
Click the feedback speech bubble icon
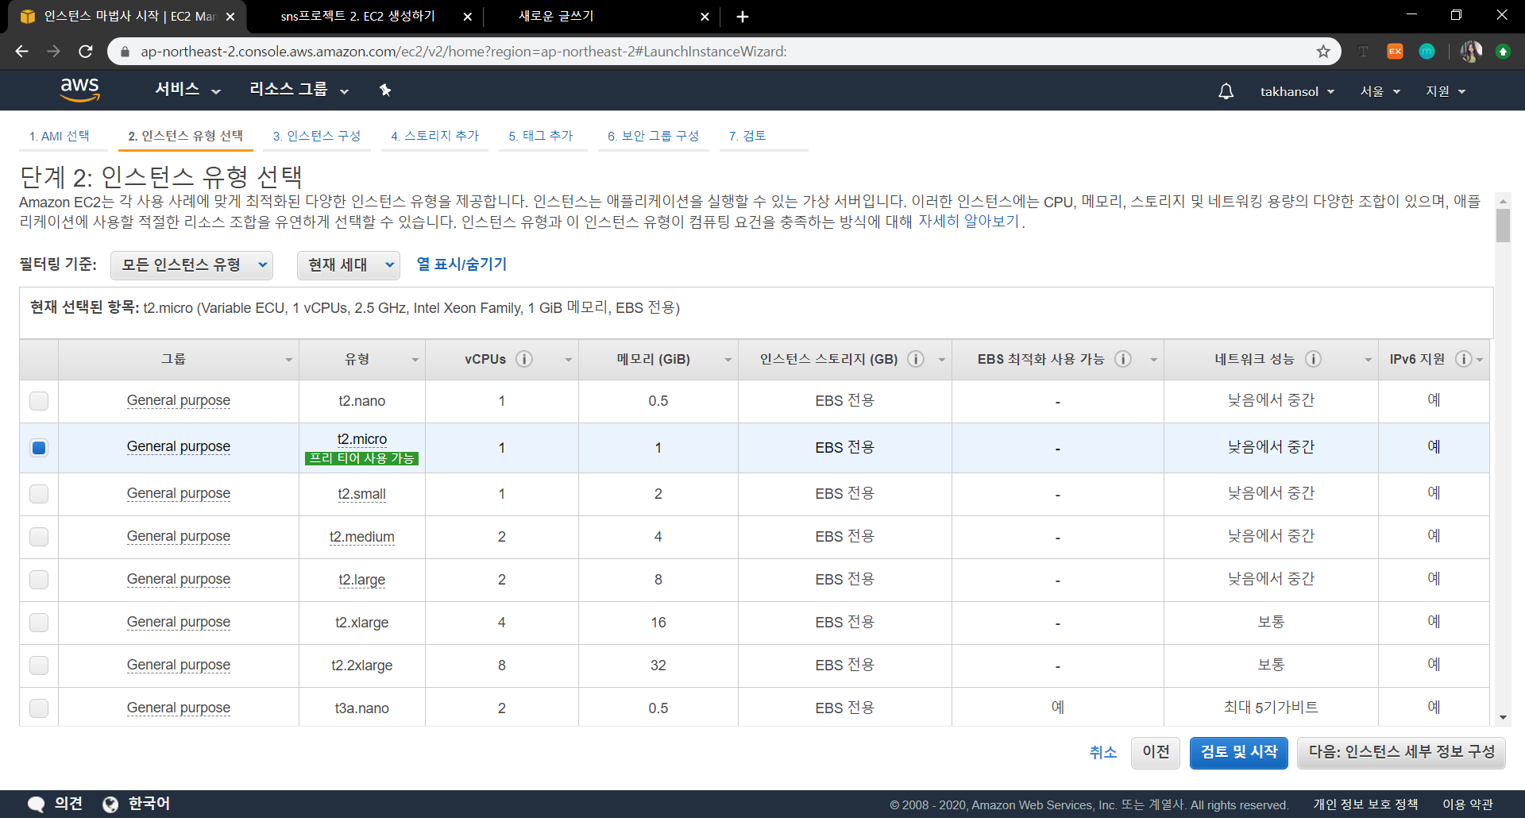[36, 804]
